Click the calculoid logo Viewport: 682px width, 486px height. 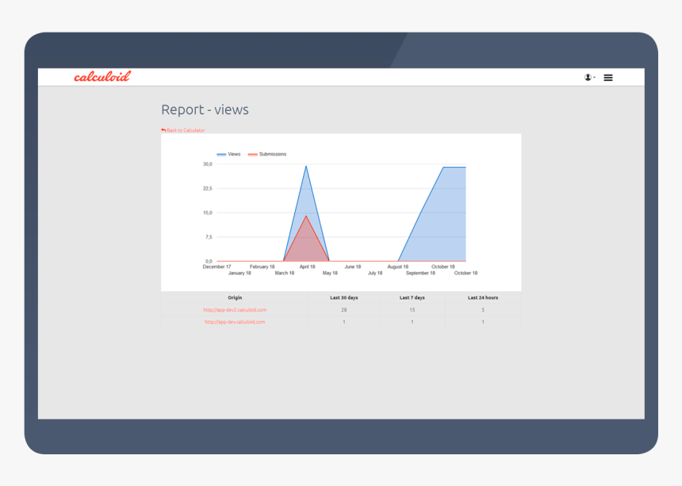click(102, 77)
